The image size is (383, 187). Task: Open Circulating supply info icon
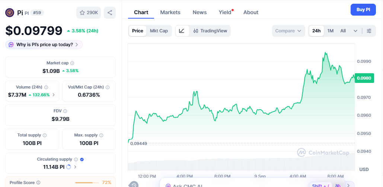pyautogui.click(x=76, y=159)
